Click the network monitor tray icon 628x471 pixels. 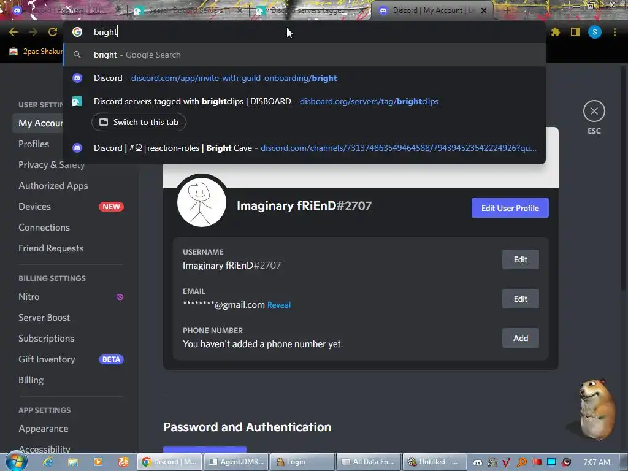point(551,462)
